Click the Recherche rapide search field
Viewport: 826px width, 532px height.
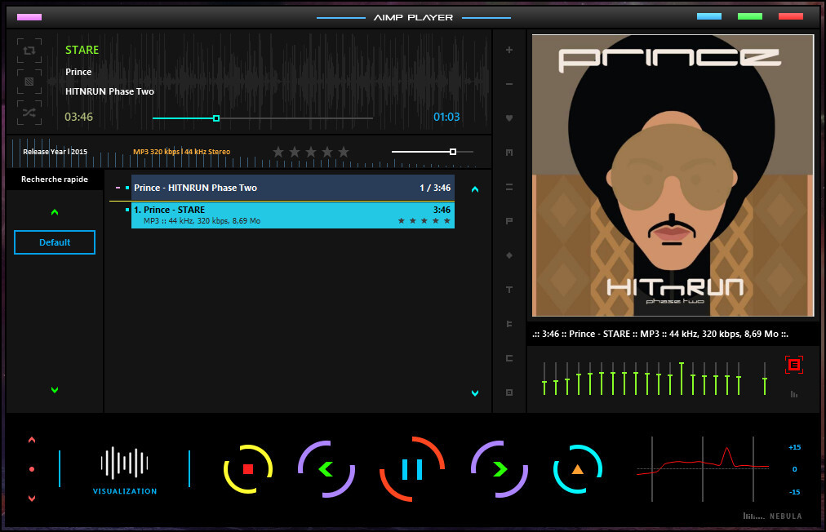[55, 180]
